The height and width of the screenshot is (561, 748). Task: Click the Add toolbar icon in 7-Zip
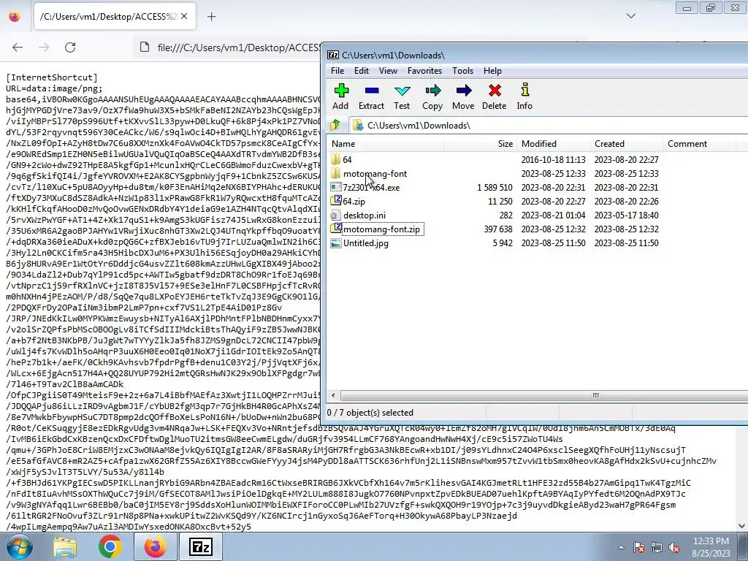pyautogui.click(x=340, y=91)
